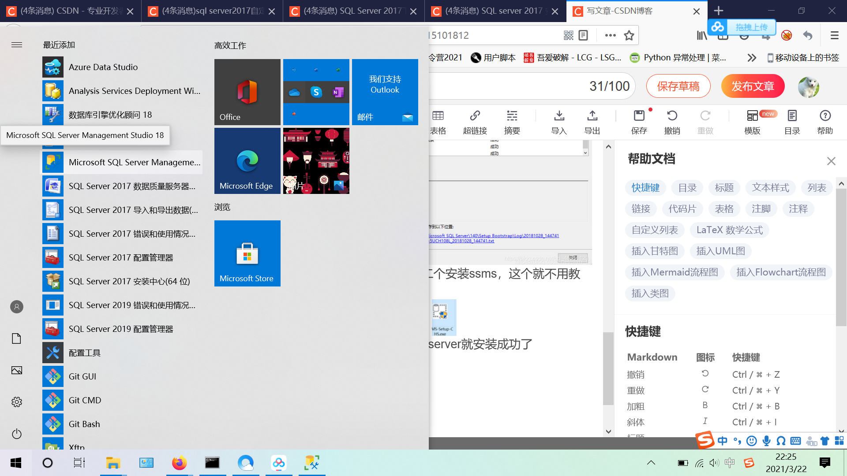The width and height of the screenshot is (847, 476).
Task: Open page actions three-dot menu
Action: tap(611, 35)
